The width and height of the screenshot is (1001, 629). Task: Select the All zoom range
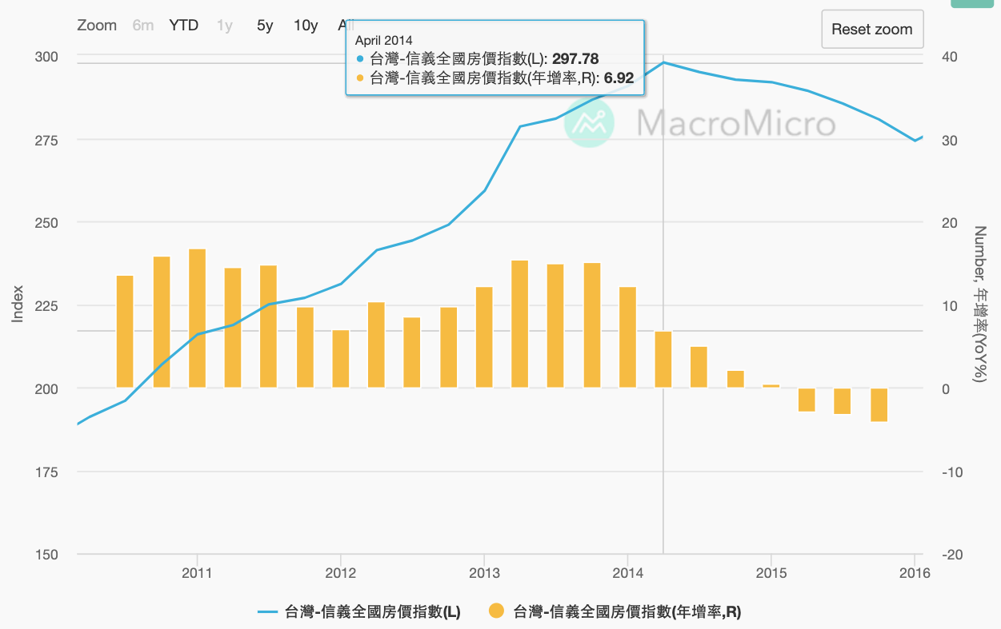coord(346,26)
